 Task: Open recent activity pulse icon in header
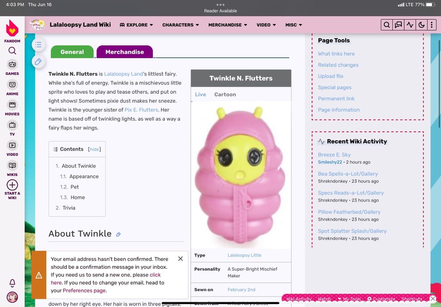410,25
